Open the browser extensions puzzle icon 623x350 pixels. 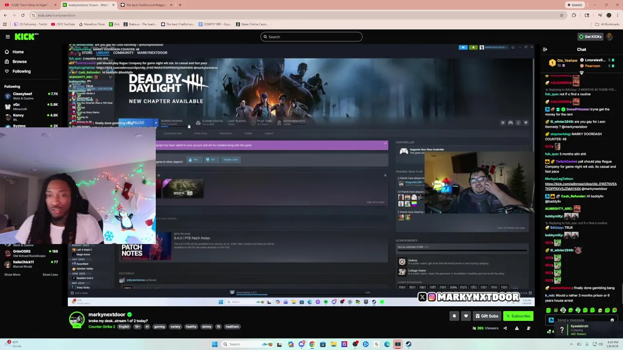[574, 15]
